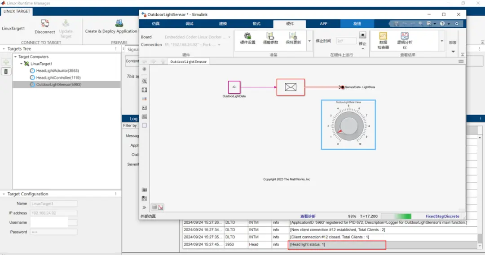Click the 查看诊断 link
This screenshot has width=485, height=255.
pyautogui.click(x=308, y=216)
